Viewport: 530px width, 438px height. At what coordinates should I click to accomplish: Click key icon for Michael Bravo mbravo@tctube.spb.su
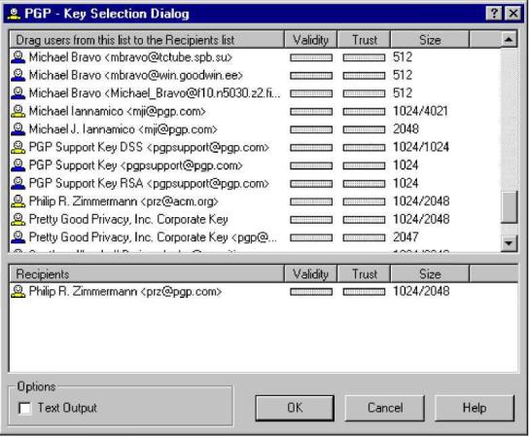(18, 57)
